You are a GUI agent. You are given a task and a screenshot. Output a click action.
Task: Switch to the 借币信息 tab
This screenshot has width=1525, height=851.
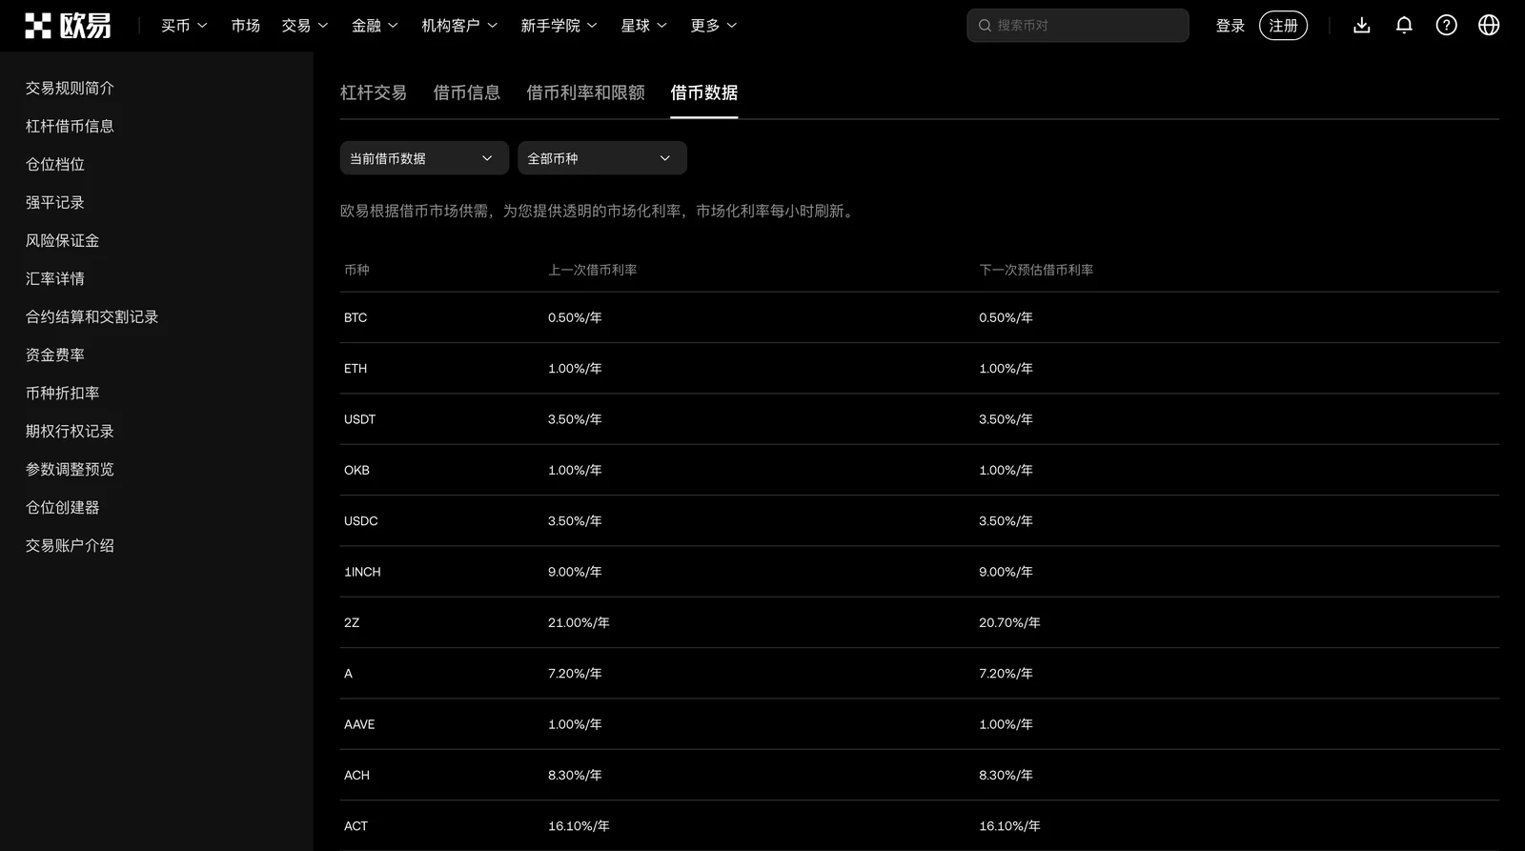point(467,92)
